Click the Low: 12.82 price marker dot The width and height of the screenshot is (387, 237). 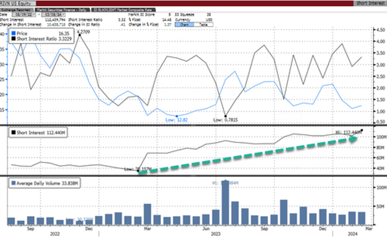coord(177,116)
